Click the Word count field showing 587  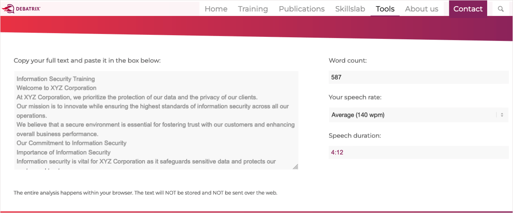point(419,77)
